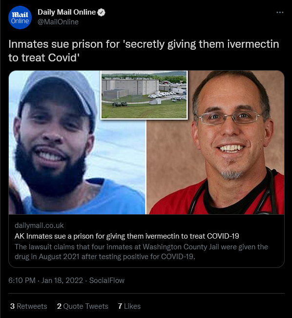
Task: Click the verified badge next to Daily Mail Online
Action: coord(101,12)
